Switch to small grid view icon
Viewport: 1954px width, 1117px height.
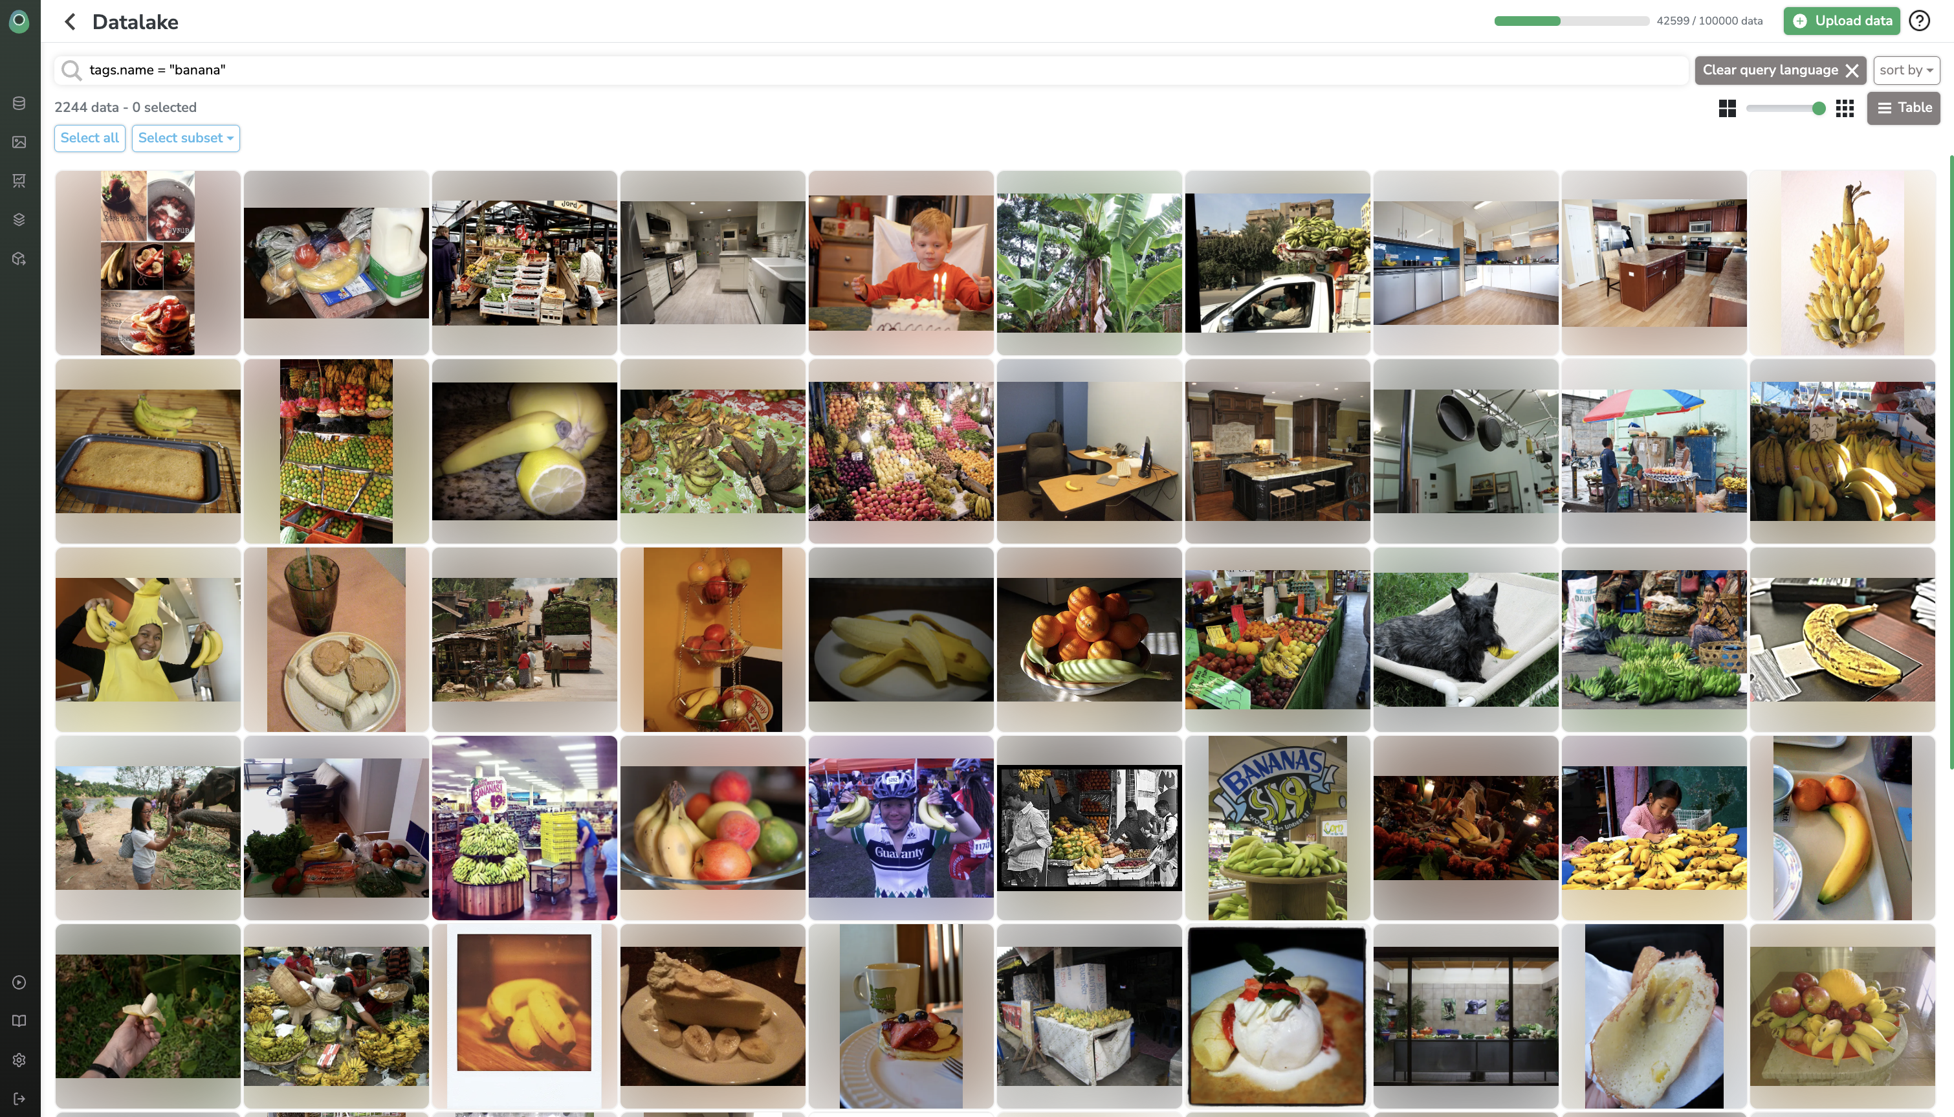1845,108
